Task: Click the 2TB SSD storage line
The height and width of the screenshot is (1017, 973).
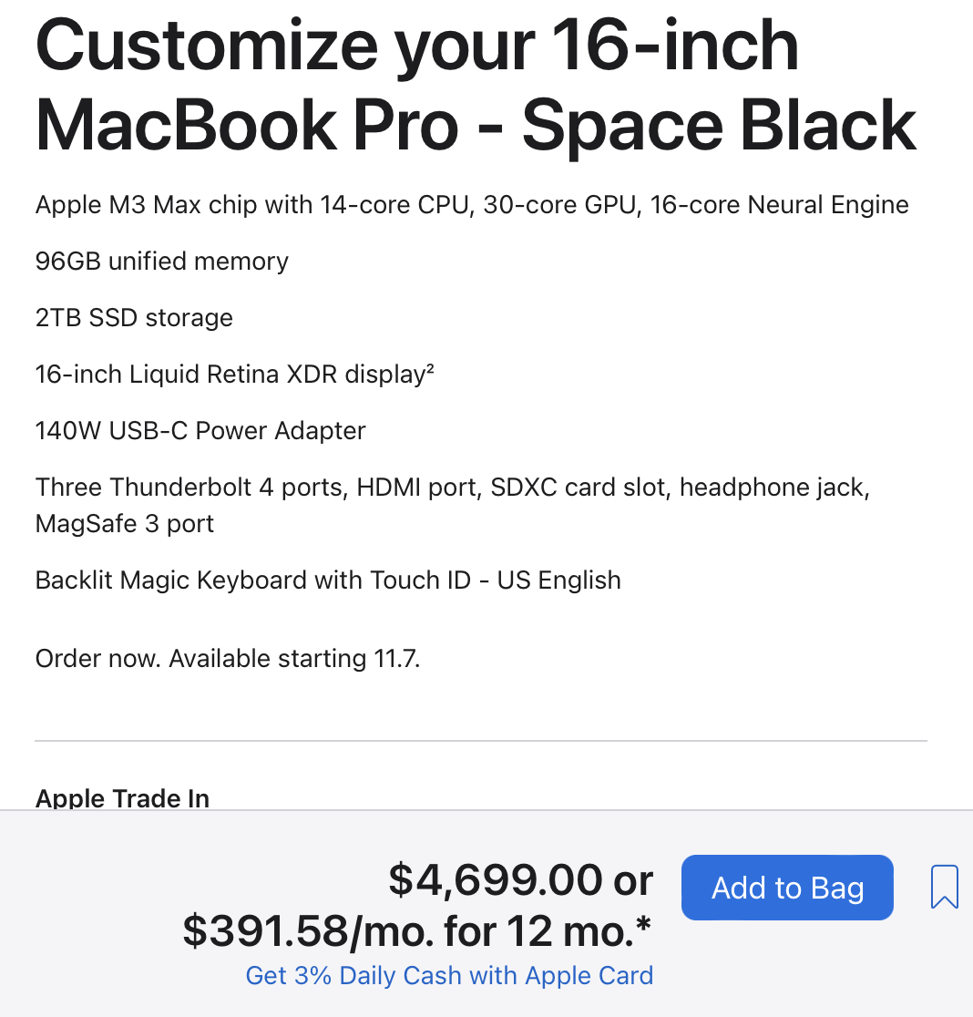Action: tap(134, 318)
